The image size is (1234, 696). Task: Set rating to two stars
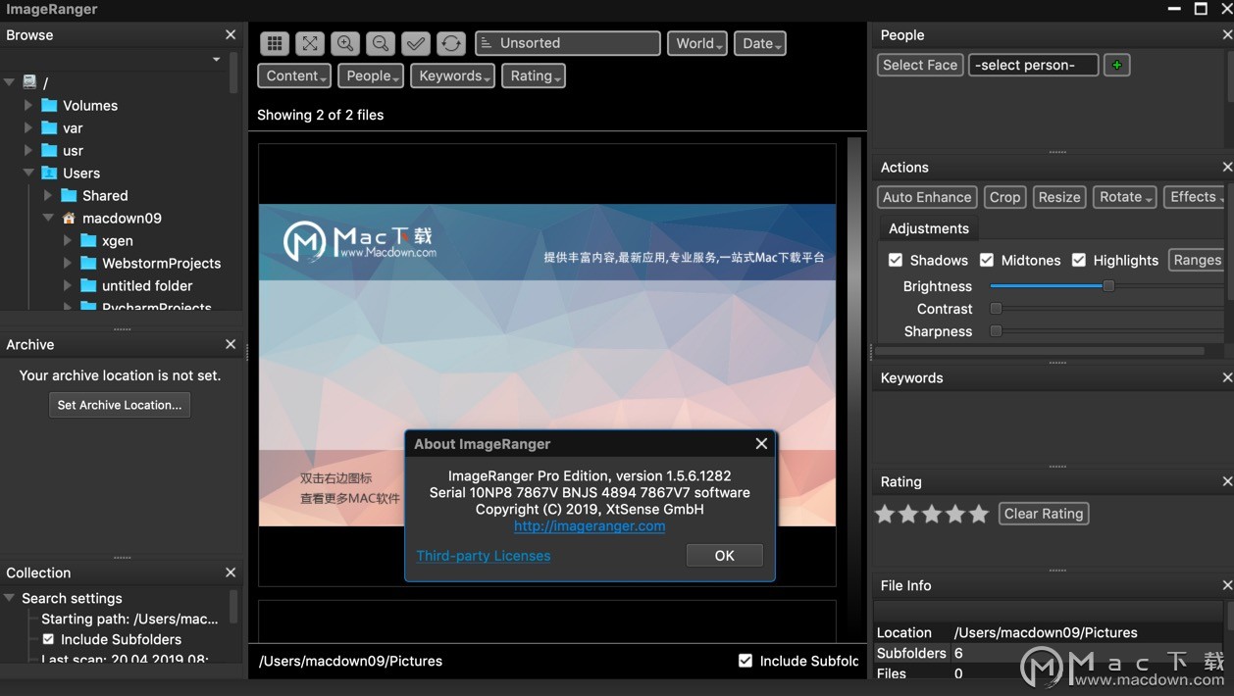(x=908, y=514)
